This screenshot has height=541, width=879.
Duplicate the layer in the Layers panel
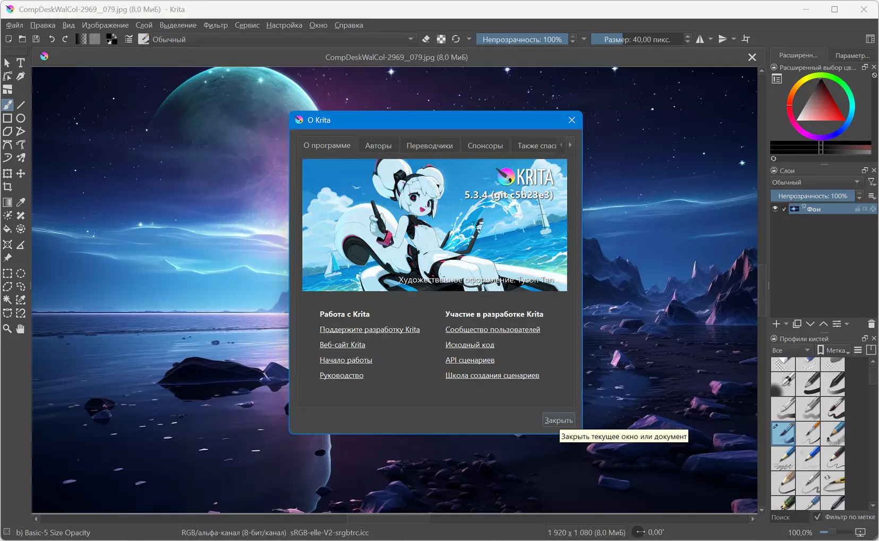click(797, 324)
